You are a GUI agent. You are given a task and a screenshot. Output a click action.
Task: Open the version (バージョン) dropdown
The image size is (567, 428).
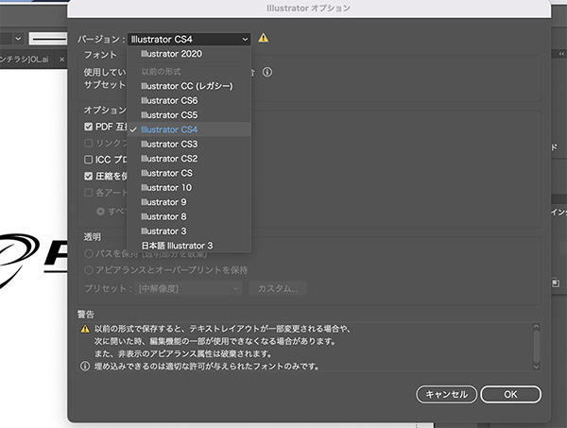[189, 39]
